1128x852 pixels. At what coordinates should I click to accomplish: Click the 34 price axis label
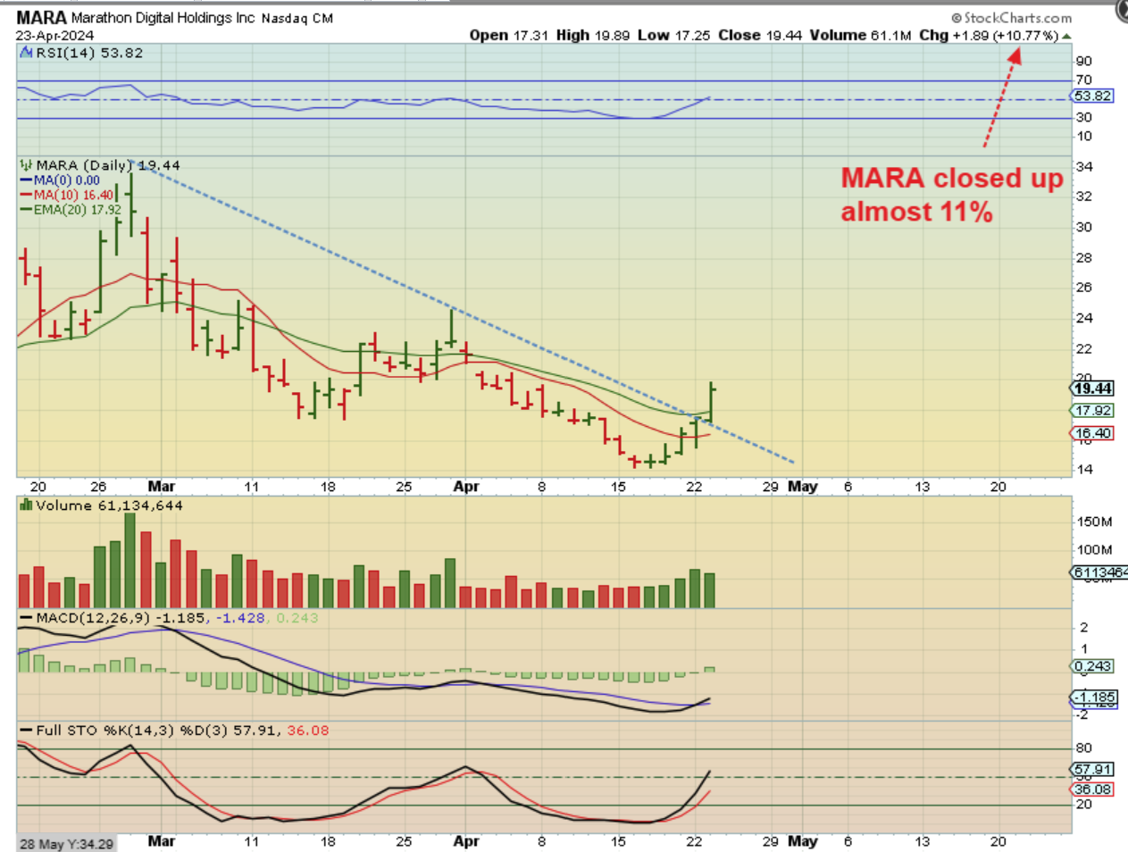point(1084,167)
